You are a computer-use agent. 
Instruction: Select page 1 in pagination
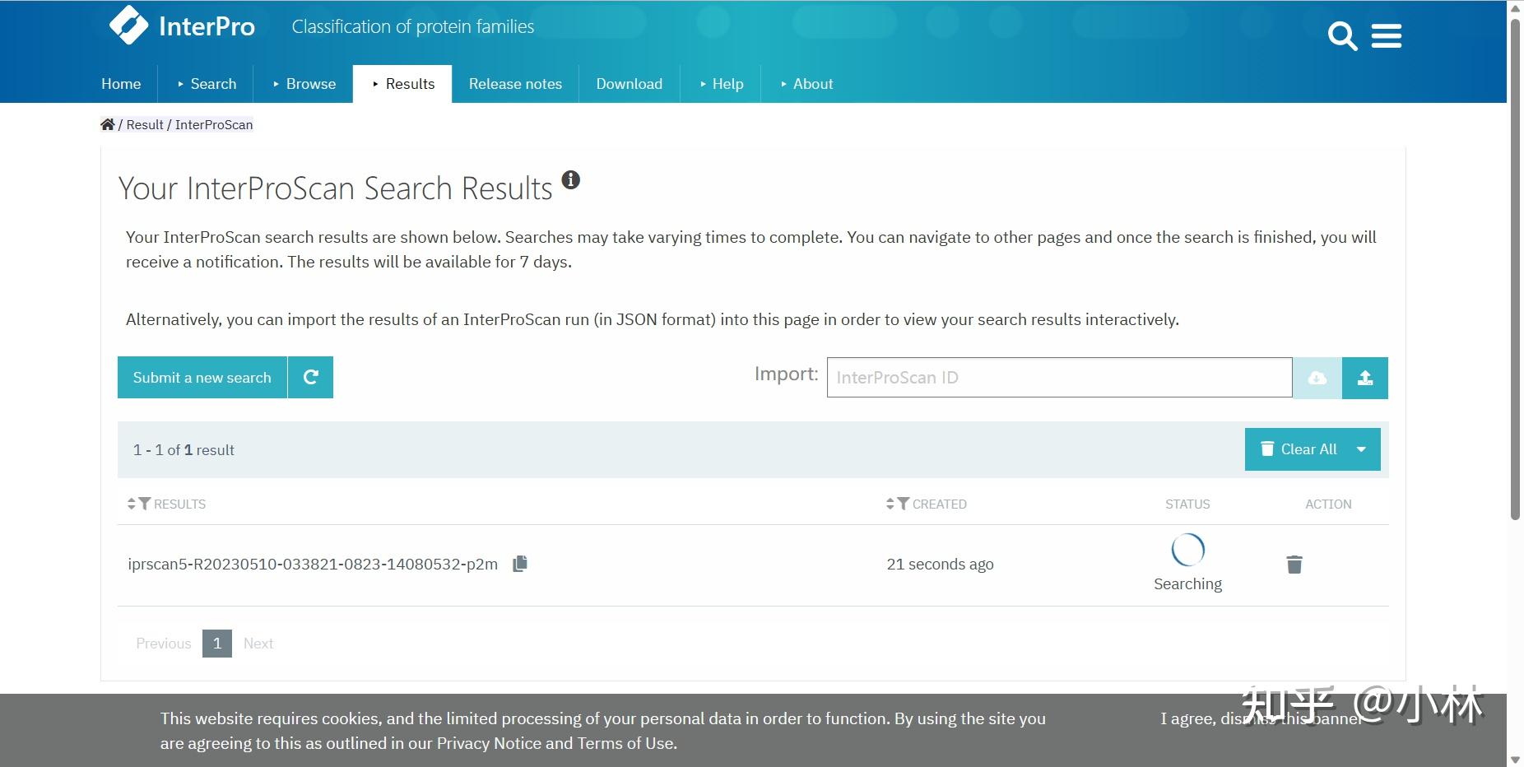(x=217, y=644)
